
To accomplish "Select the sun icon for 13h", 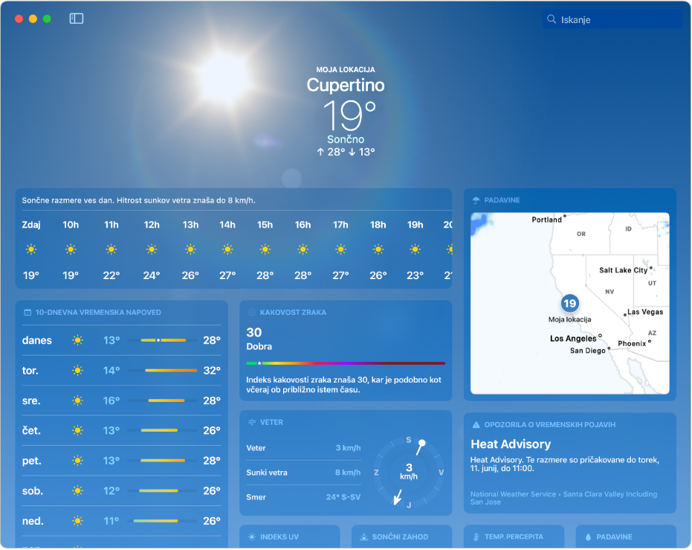I will pyautogui.click(x=190, y=249).
